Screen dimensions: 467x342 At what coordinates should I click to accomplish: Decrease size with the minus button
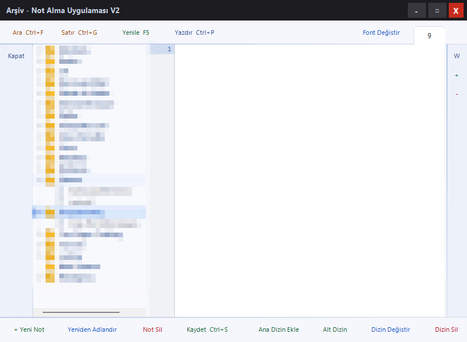(457, 94)
